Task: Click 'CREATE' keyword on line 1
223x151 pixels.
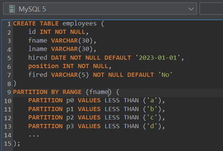Action: 24,24
